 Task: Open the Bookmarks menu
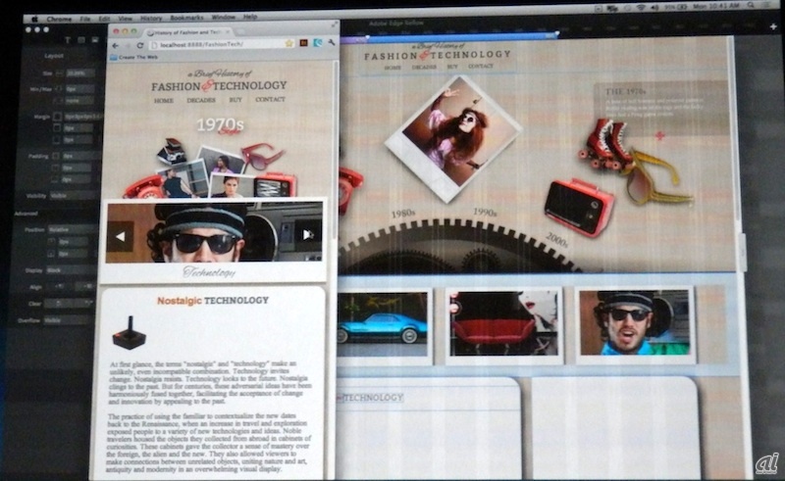pyautogui.click(x=187, y=18)
